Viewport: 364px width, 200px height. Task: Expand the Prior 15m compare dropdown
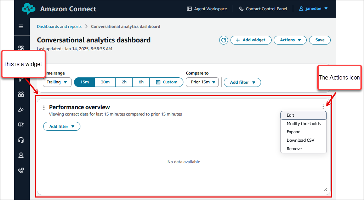coord(202,82)
